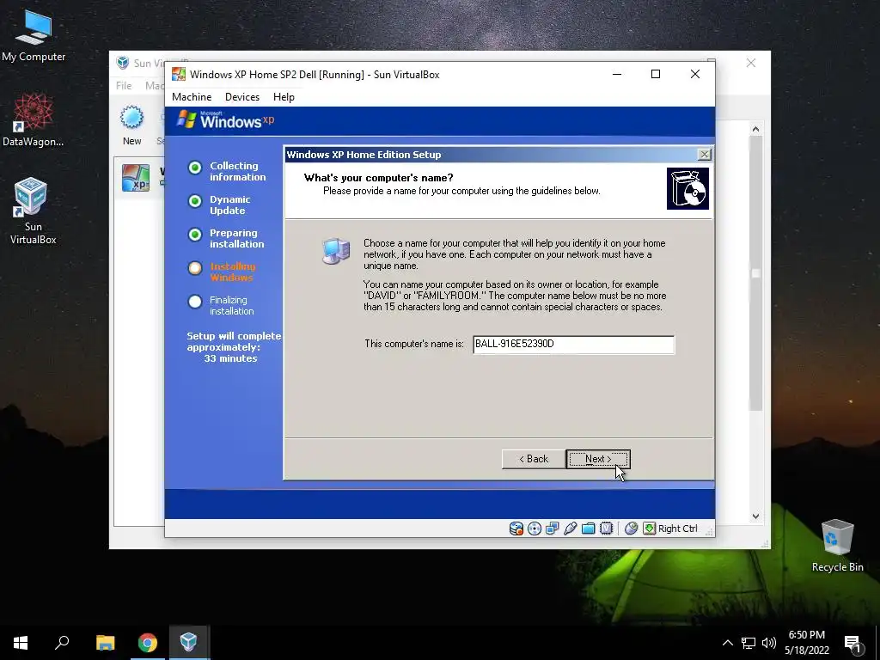Click the hard disk activity status icon
The height and width of the screenshot is (660, 880).
pos(516,529)
